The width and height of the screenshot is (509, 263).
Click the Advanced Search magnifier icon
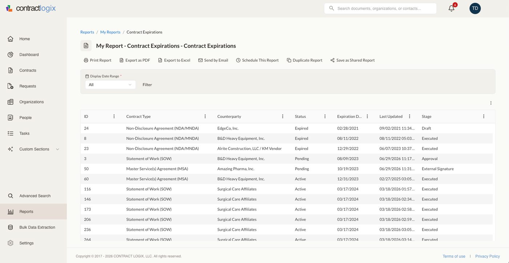(11, 196)
